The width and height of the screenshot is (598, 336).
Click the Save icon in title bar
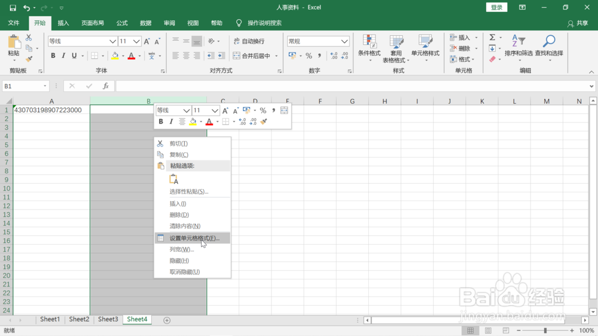click(x=13, y=8)
